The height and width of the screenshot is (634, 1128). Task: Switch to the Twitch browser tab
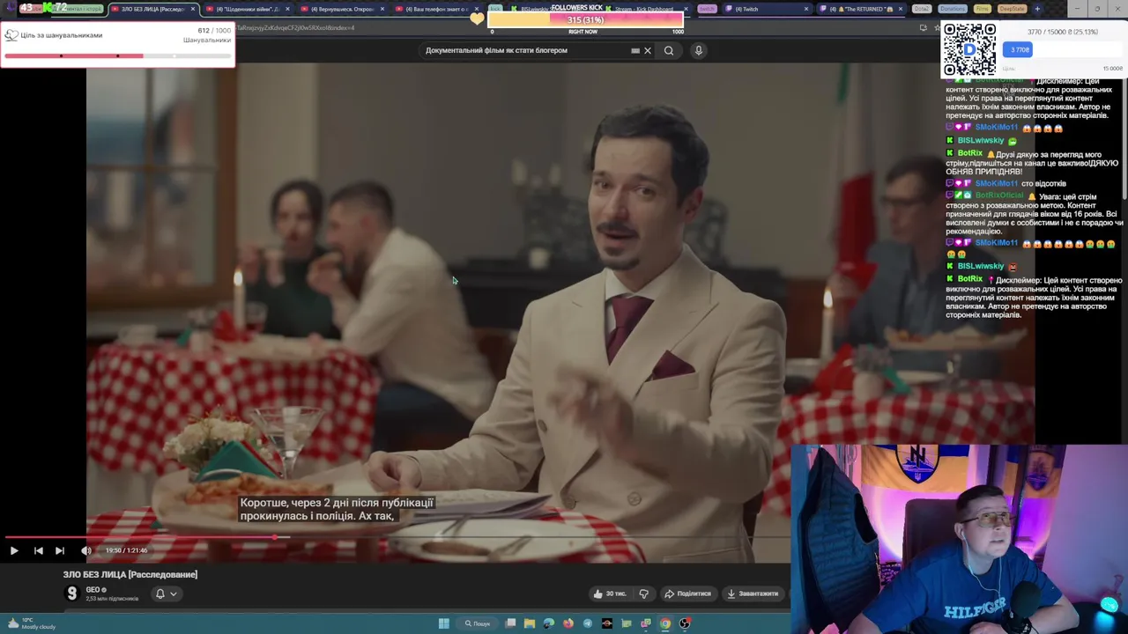pos(767,9)
